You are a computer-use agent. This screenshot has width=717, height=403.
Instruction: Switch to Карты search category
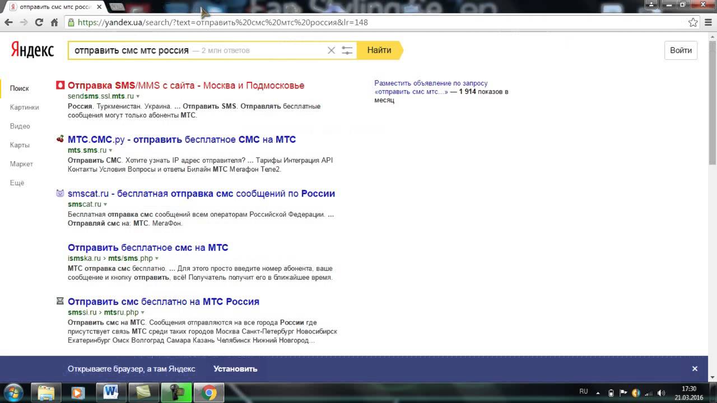20,145
